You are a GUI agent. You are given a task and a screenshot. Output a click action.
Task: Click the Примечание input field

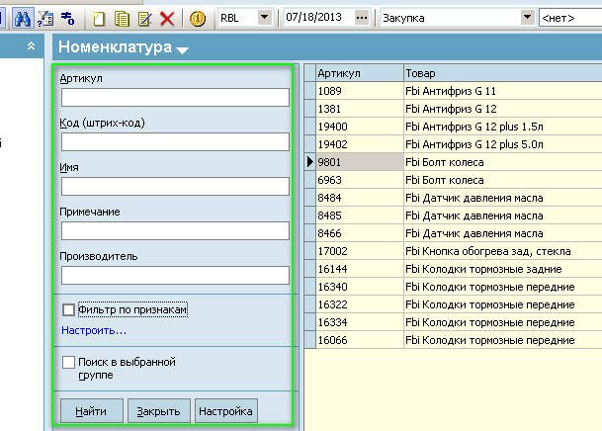pyautogui.click(x=175, y=230)
